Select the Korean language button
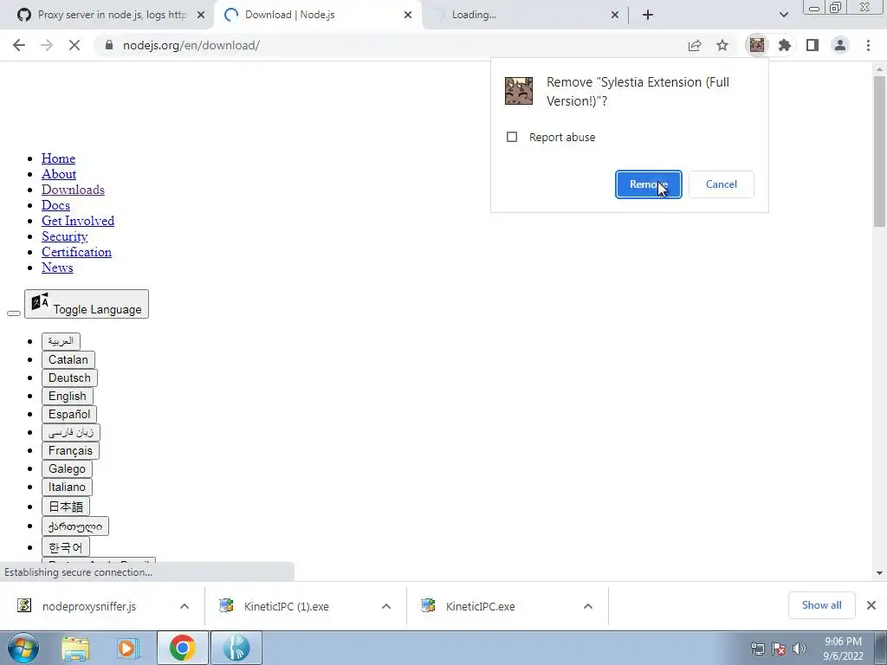 66,547
